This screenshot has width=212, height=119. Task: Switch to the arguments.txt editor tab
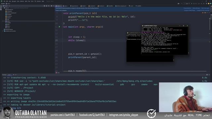pos(74,6)
